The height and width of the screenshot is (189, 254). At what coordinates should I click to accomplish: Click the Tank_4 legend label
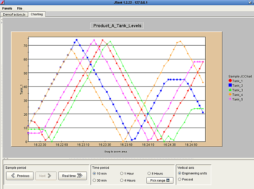coord(237,95)
